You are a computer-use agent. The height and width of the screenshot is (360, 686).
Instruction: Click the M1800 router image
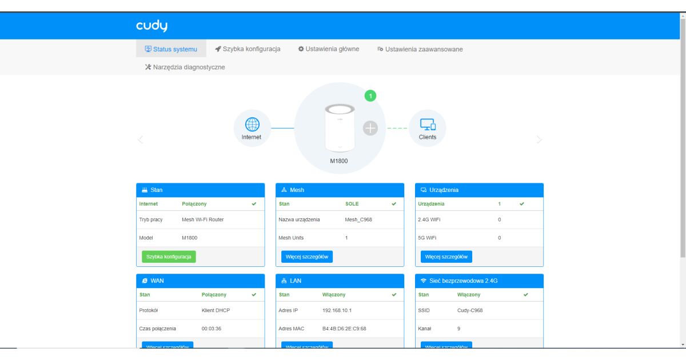click(x=340, y=128)
